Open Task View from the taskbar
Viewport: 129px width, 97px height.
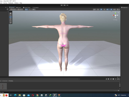tap(11, 95)
